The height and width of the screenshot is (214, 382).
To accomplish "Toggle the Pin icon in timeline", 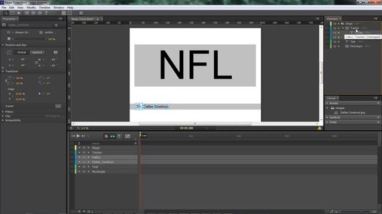I will coord(119,136).
